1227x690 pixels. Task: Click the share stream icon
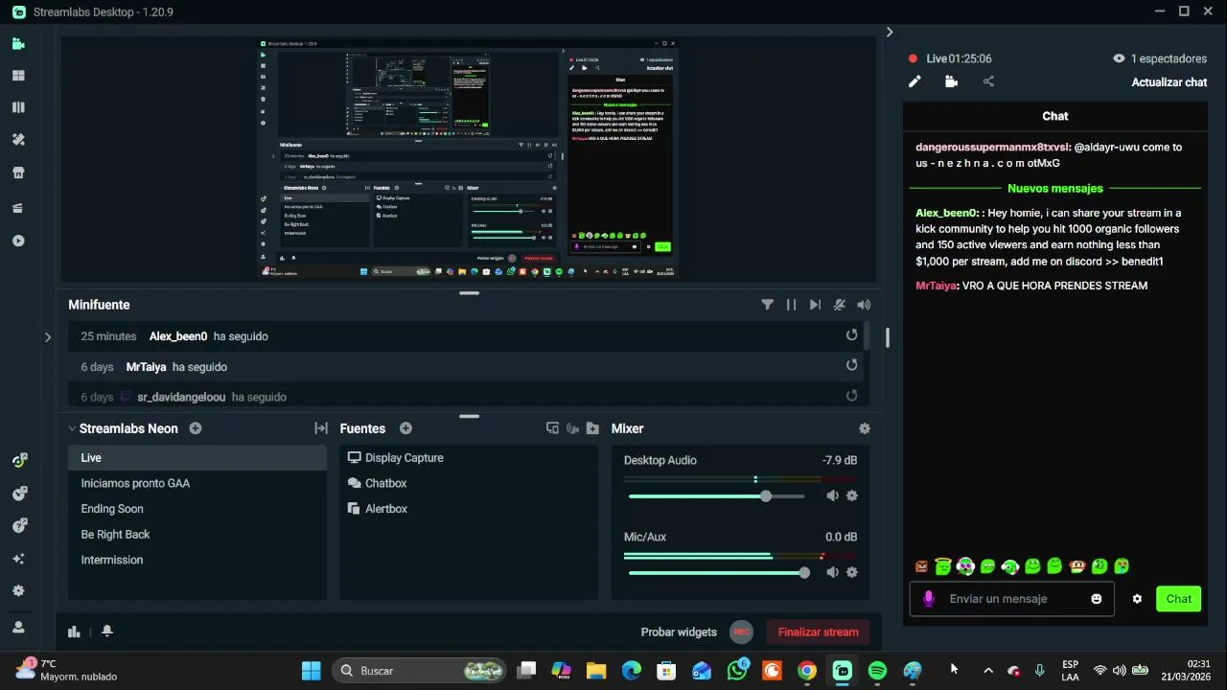(x=988, y=82)
